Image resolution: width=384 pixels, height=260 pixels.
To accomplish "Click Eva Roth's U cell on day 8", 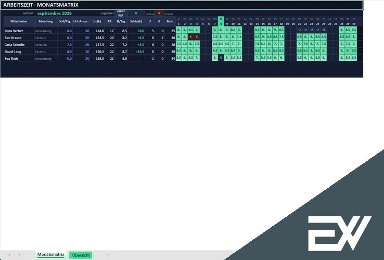I will 221,58.
